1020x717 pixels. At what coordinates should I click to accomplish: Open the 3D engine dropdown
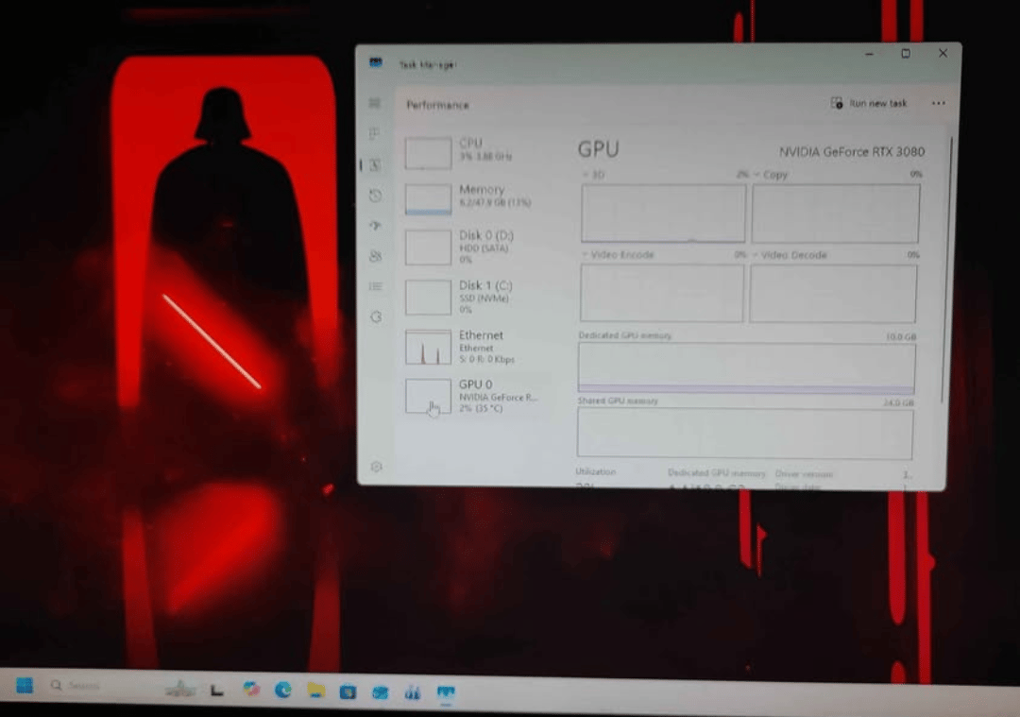tap(590, 174)
